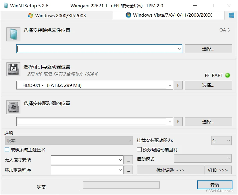
Task: Open the 优化调整 >>> settings
Action: (170, 170)
